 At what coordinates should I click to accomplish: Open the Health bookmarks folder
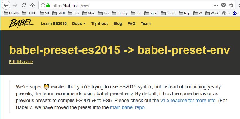pos(11,13)
